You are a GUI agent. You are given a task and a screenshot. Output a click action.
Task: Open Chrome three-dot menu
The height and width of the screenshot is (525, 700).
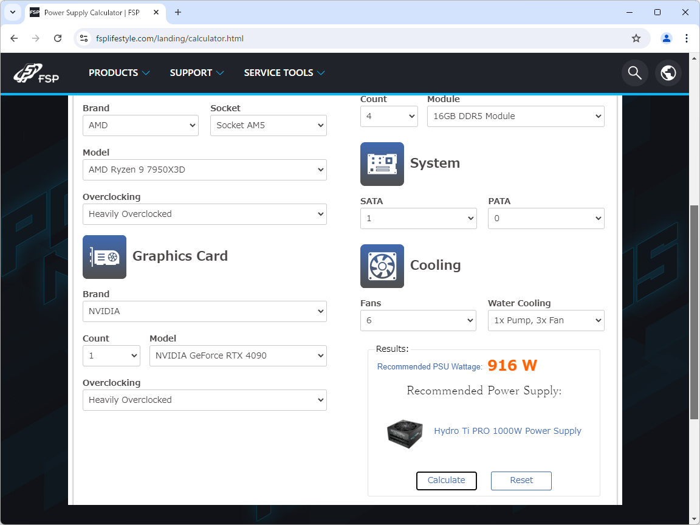tap(687, 38)
